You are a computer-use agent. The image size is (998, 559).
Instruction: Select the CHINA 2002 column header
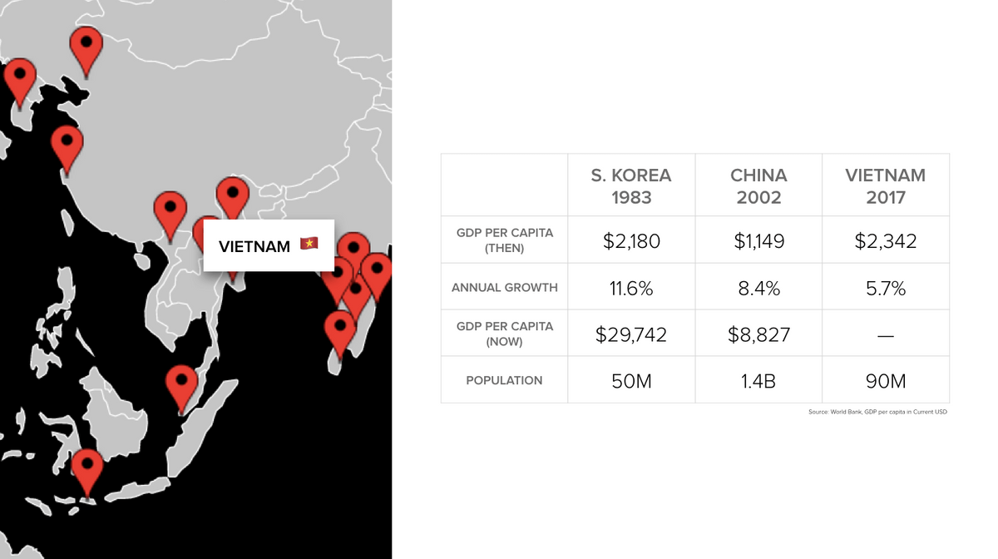758,186
